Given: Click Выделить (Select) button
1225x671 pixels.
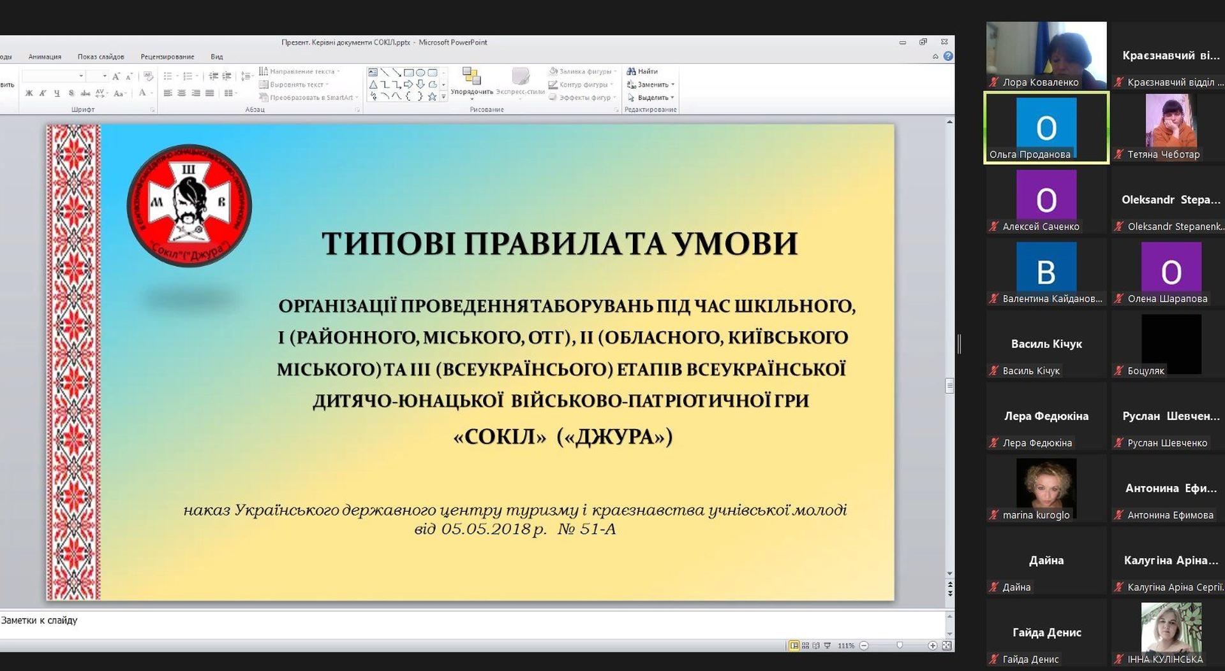Looking at the screenshot, I should click(650, 97).
